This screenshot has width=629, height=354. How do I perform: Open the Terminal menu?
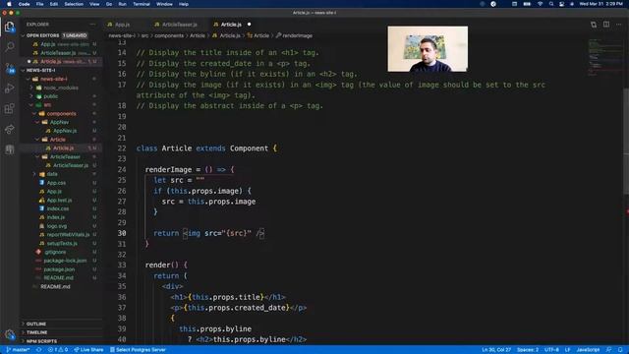tap(142, 4)
